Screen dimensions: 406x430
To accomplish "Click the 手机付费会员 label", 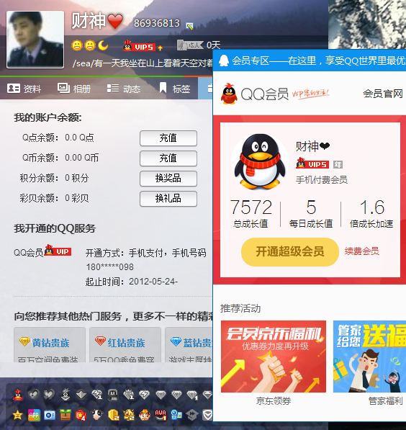I will (322, 180).
